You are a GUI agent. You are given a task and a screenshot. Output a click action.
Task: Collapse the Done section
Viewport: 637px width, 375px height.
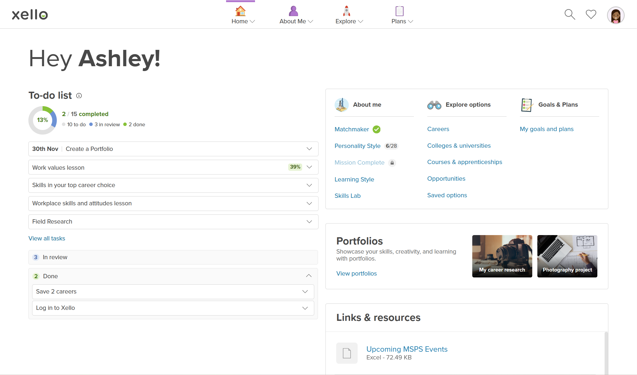309,276
